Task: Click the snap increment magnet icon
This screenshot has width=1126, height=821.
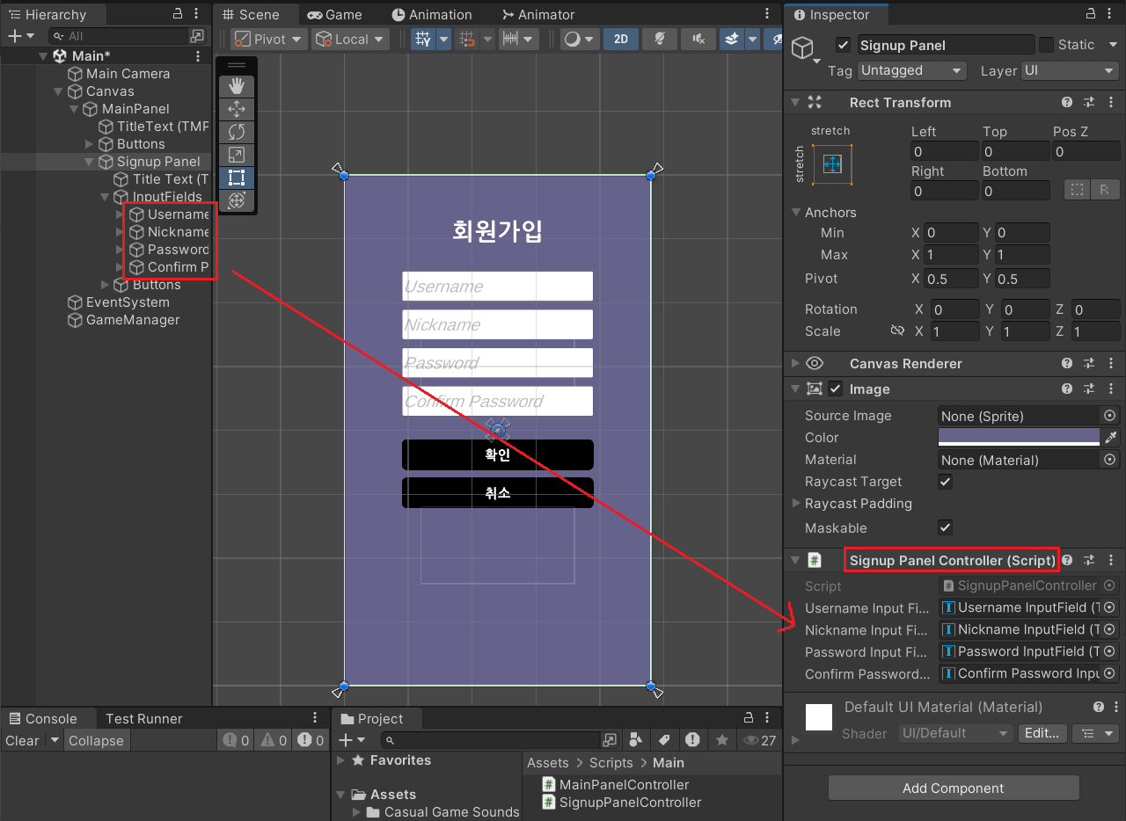Action: [468, 39]
